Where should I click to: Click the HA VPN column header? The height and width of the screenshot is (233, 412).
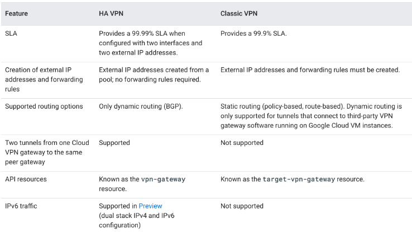pos(111,13)
